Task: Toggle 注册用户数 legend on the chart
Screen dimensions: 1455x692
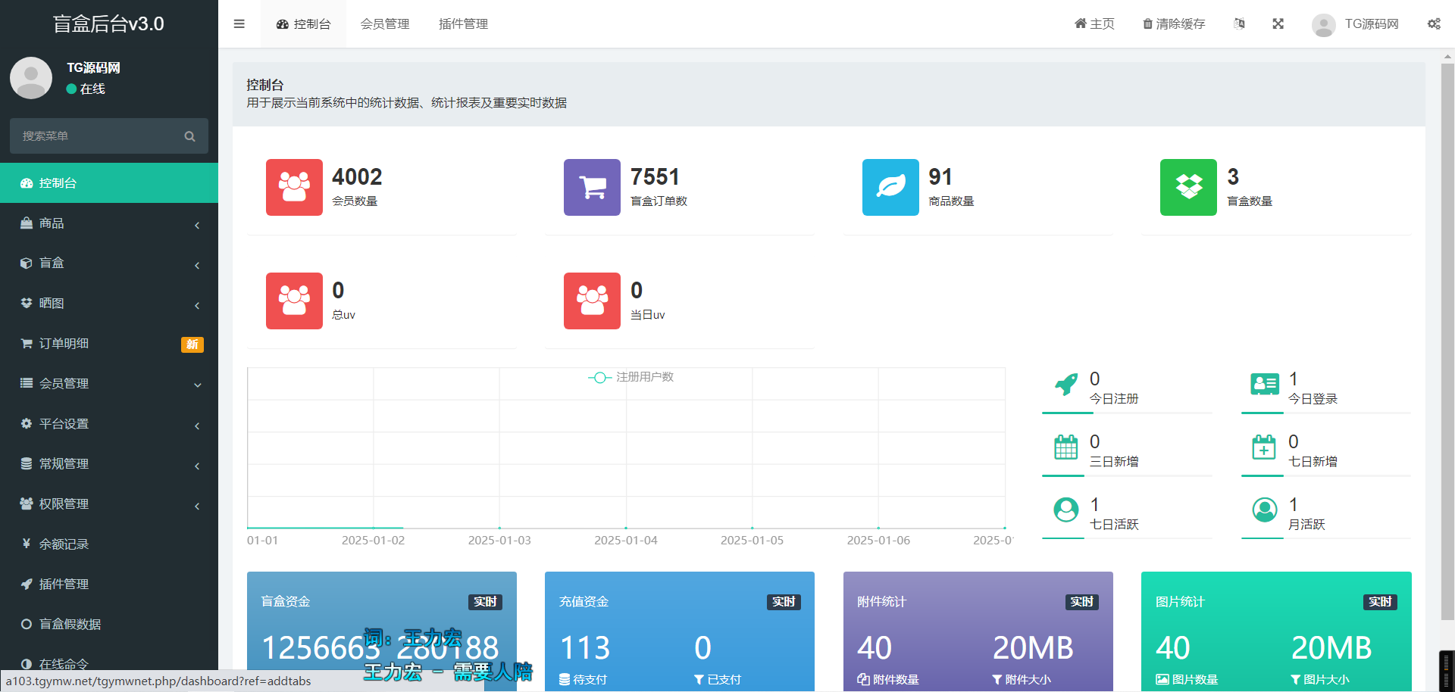Action: pos(630,377)
